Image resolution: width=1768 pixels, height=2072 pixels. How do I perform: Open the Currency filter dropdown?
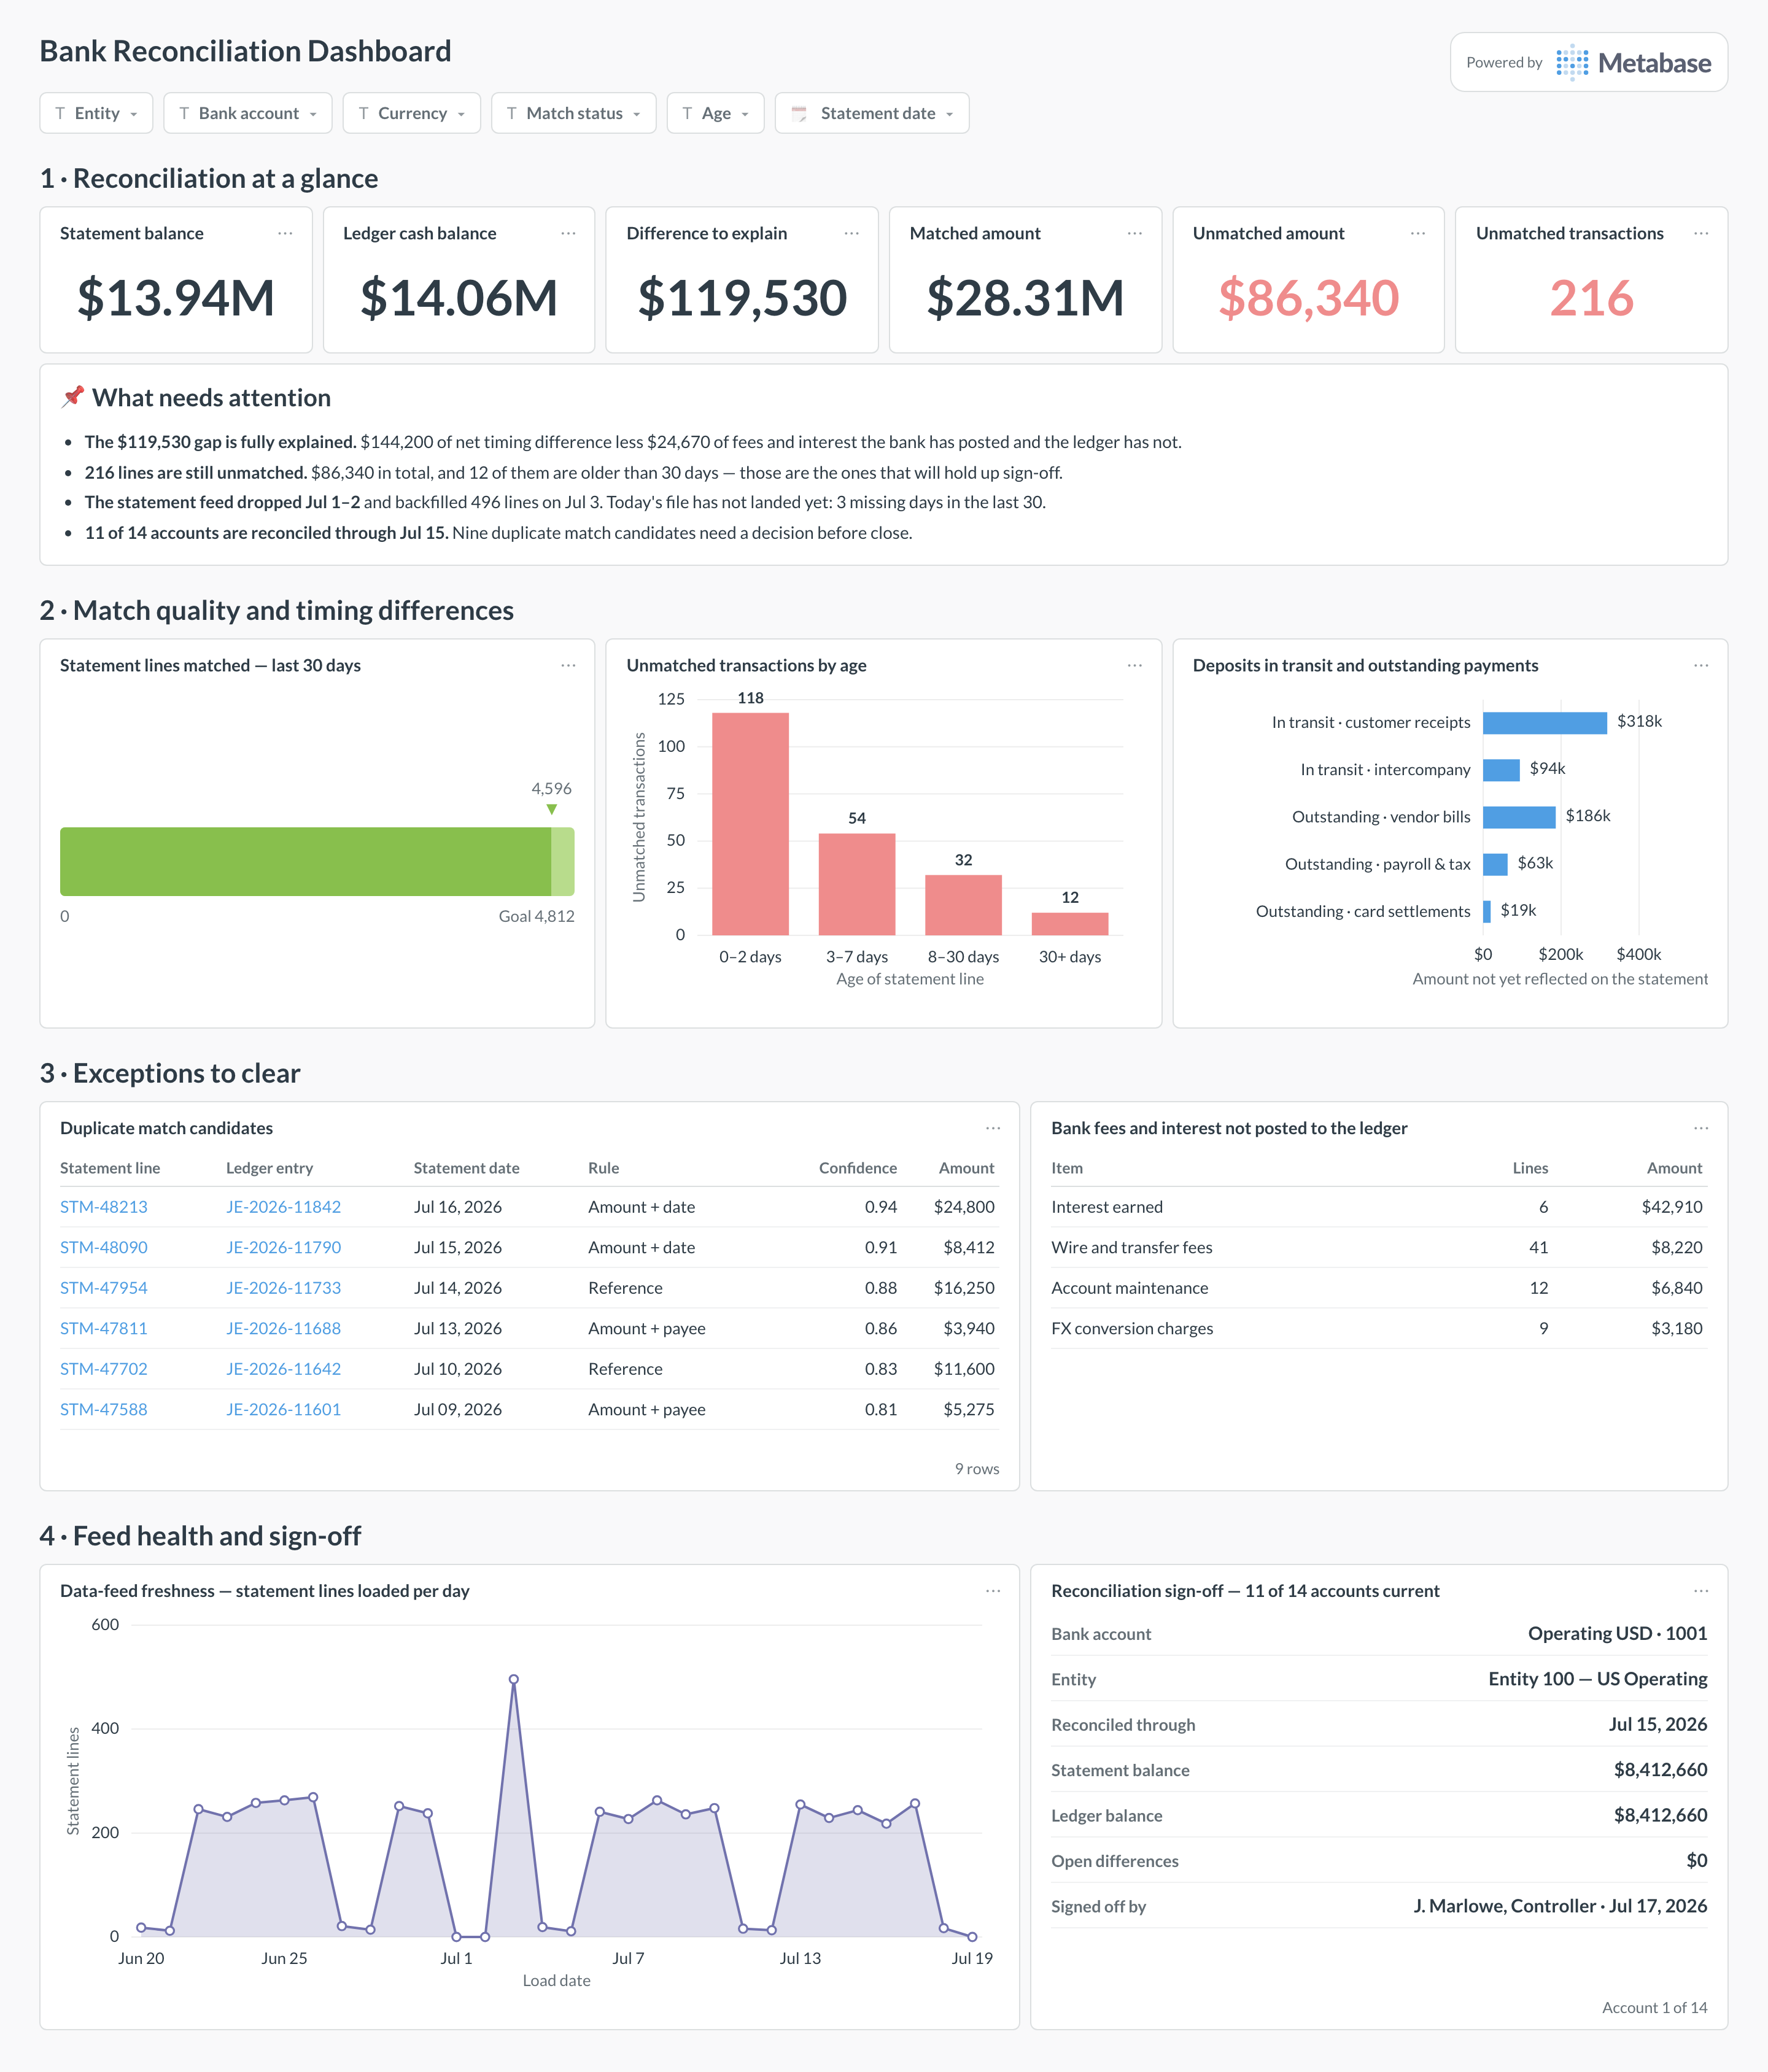(x=412, y=113)
